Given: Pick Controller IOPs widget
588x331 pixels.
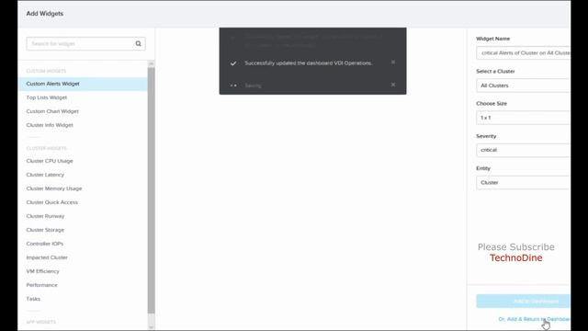Looking at the screenshot, I should [45, 244].
